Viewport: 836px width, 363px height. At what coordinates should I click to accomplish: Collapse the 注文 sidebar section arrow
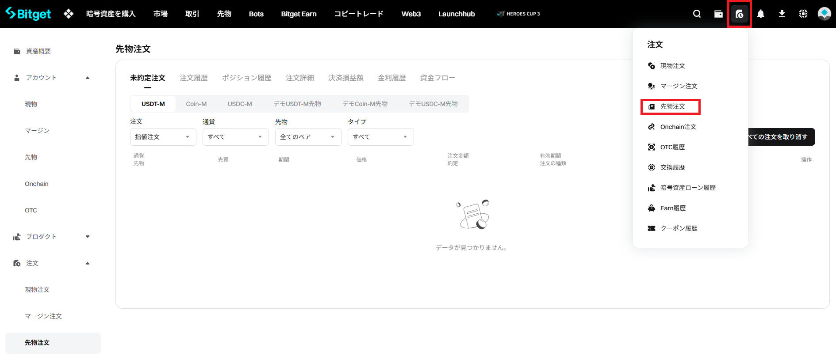pos(88,263)
